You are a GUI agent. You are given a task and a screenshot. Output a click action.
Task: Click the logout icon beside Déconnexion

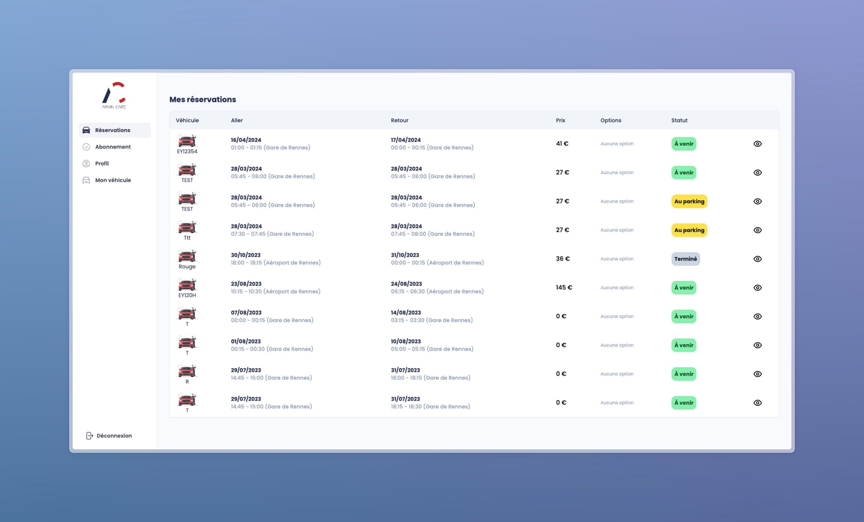pyautogui.click(x=90, y=436)
